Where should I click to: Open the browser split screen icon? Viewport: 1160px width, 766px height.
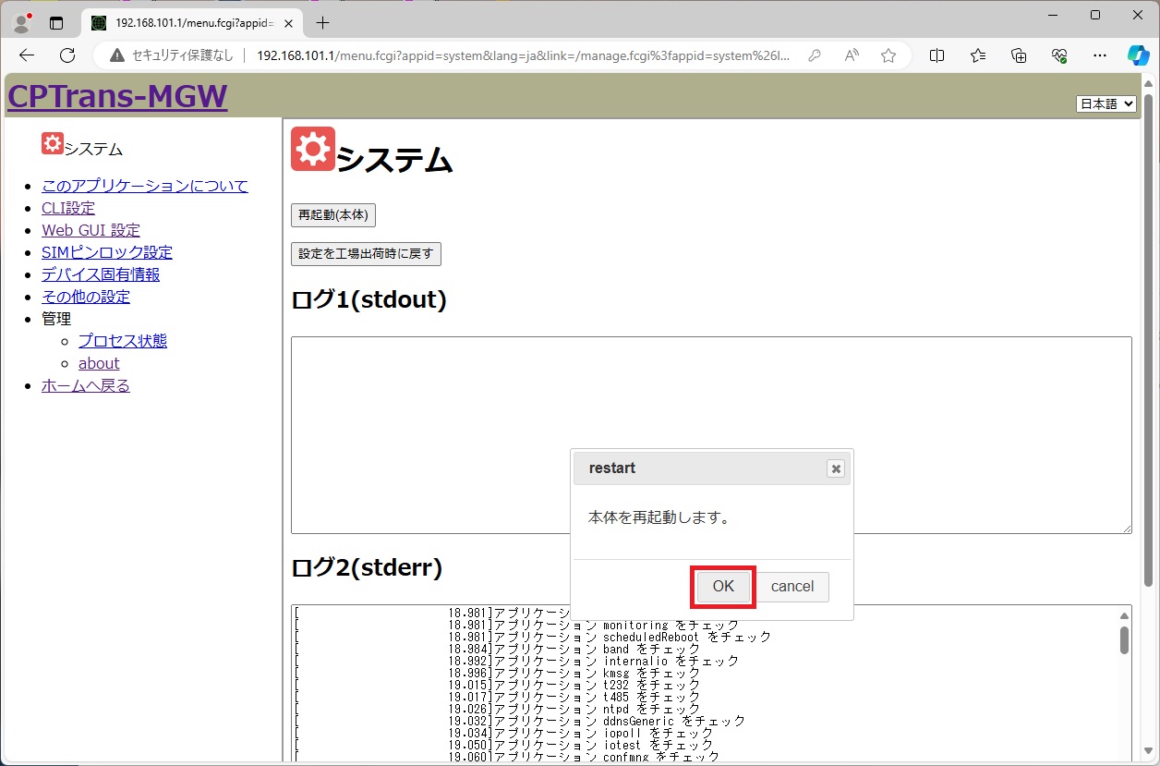click(x=936, y=55)
